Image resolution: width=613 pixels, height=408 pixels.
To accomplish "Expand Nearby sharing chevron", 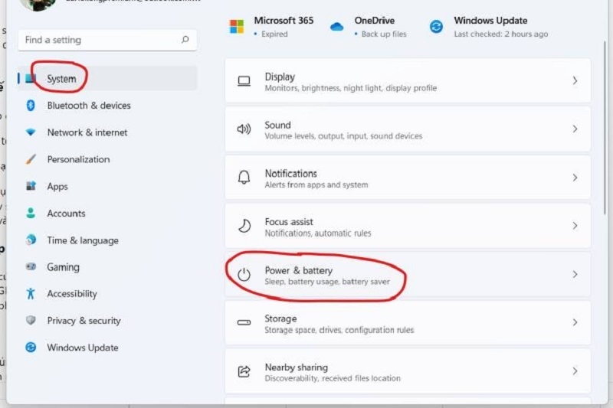I will [575, 371].
